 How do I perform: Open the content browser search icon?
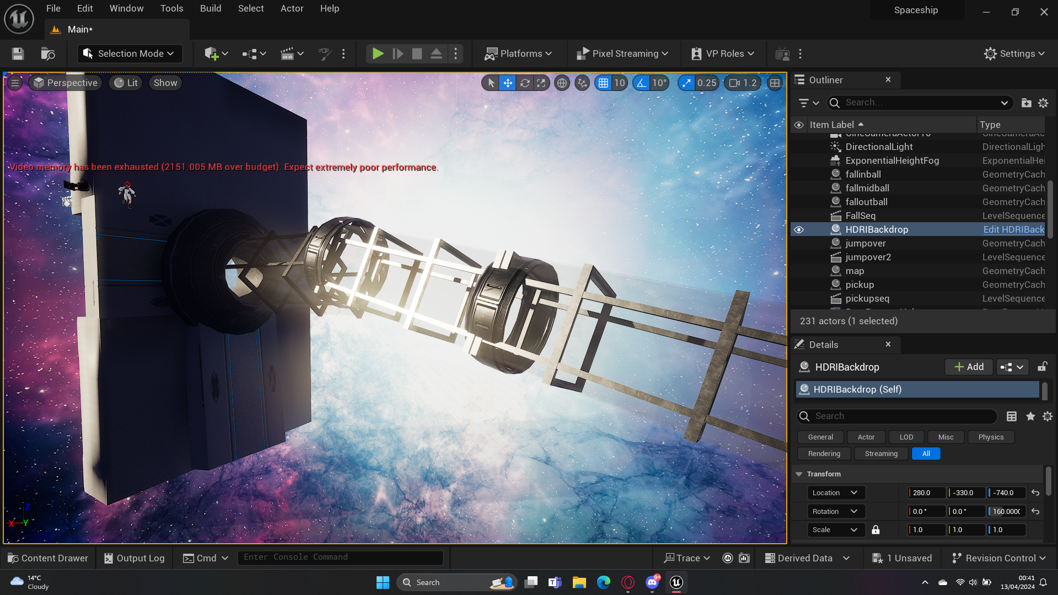click(48, 53)
